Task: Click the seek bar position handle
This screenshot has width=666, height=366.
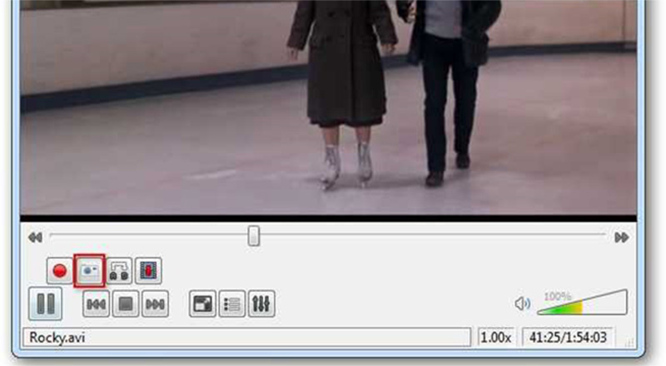Action: [x=254, y=237]
